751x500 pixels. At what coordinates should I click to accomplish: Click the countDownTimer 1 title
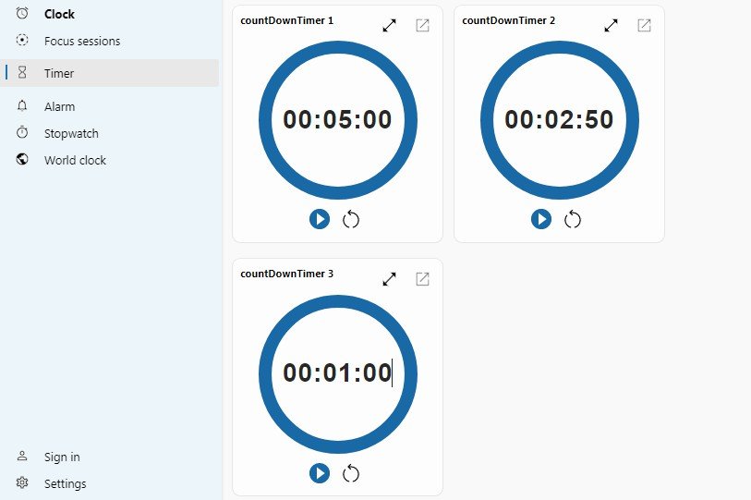point(287,20)
